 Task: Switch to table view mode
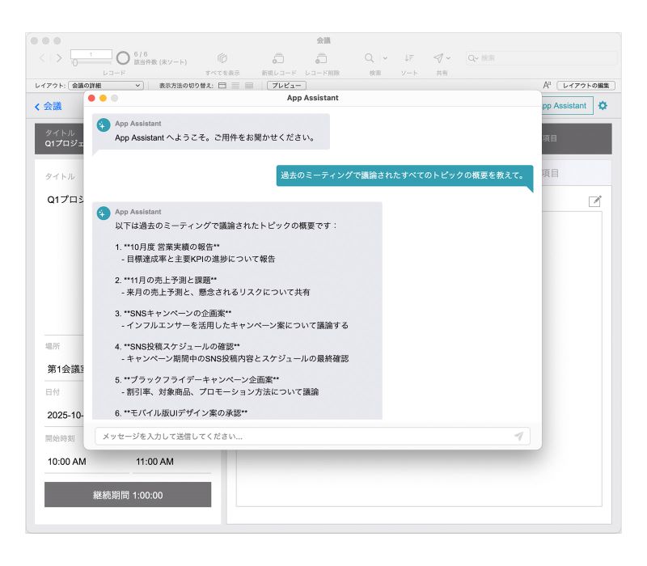(x=249, y=85)
